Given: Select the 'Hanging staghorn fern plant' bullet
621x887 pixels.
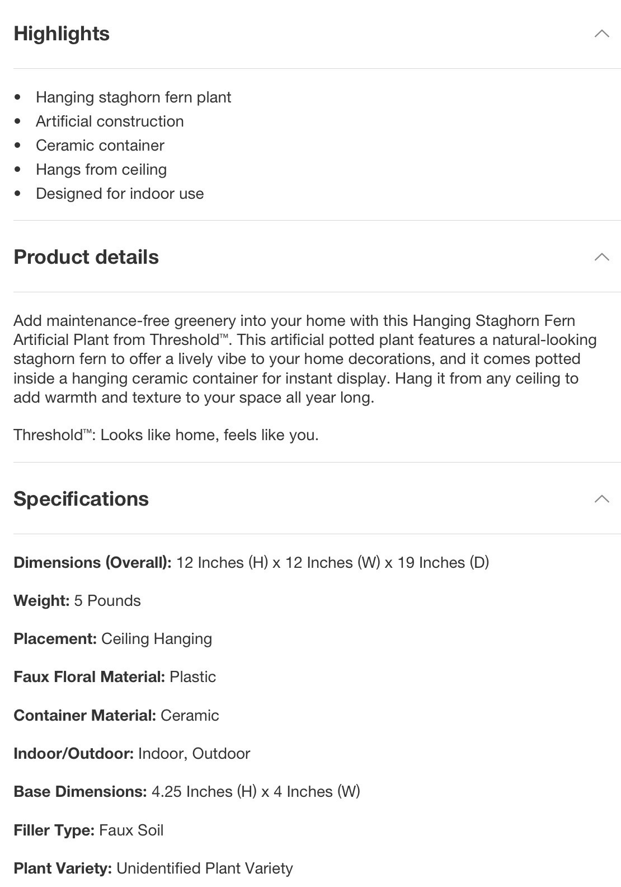Looking at the screenshot, I should pyautogui.click(x=133, y=97).
